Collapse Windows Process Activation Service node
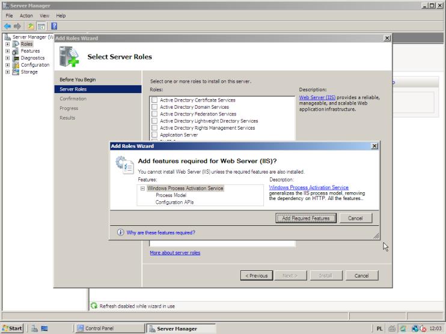This screenshot has width=446, height=334. click(142, 188)
